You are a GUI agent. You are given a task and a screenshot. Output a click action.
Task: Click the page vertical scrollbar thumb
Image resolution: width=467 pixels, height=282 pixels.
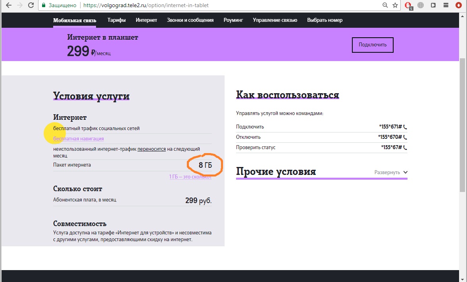(462, 125)
